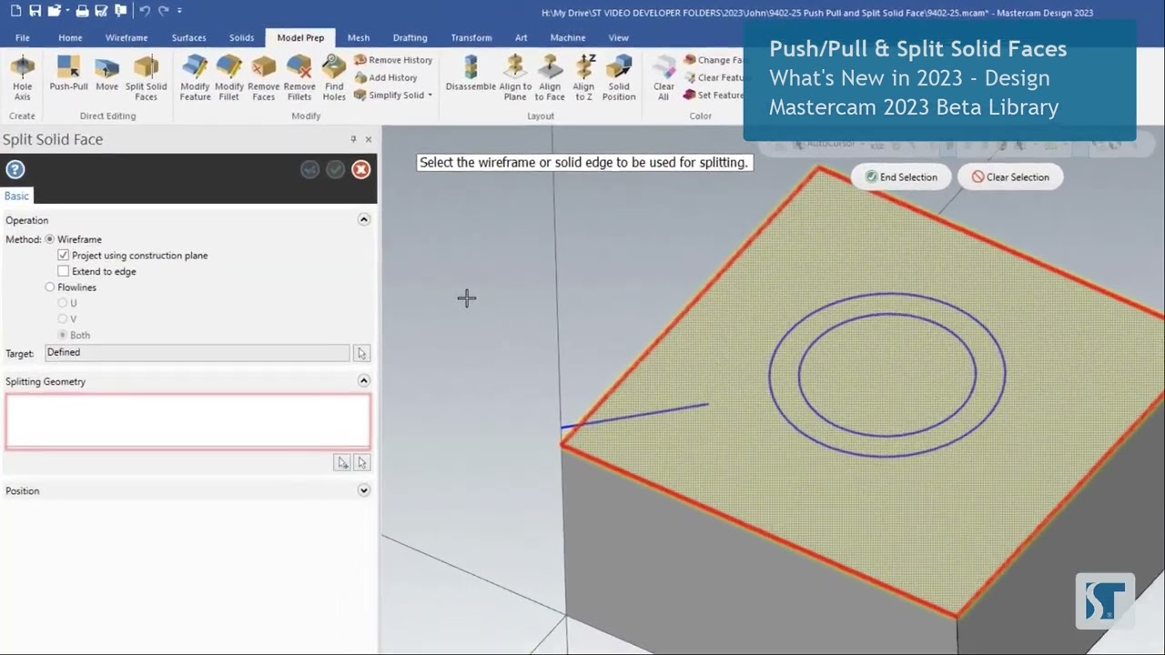
Task: Select Modify Fillet tool
Action: pos(228,78)
